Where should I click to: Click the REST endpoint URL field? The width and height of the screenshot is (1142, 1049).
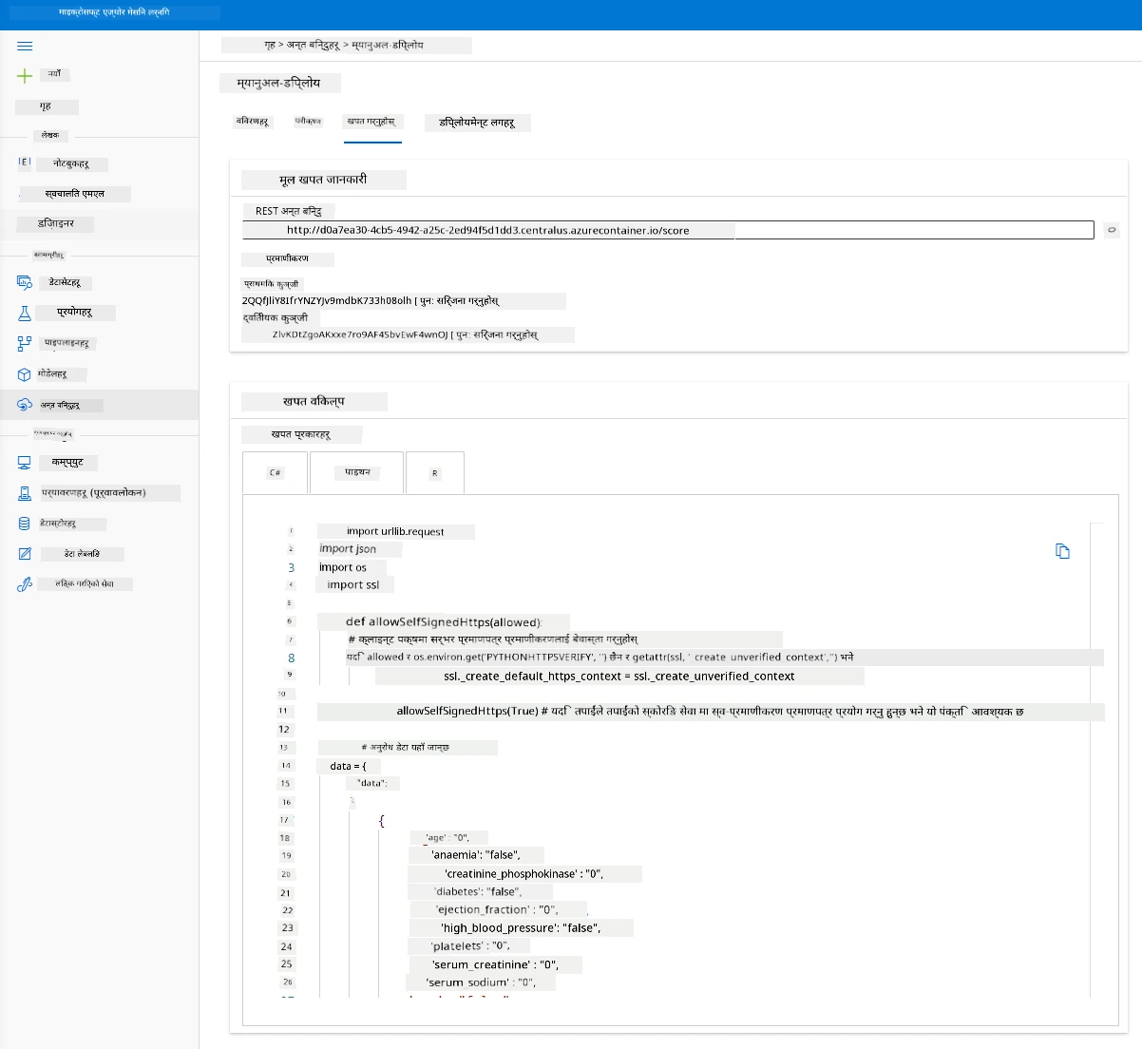click(668, 230)
